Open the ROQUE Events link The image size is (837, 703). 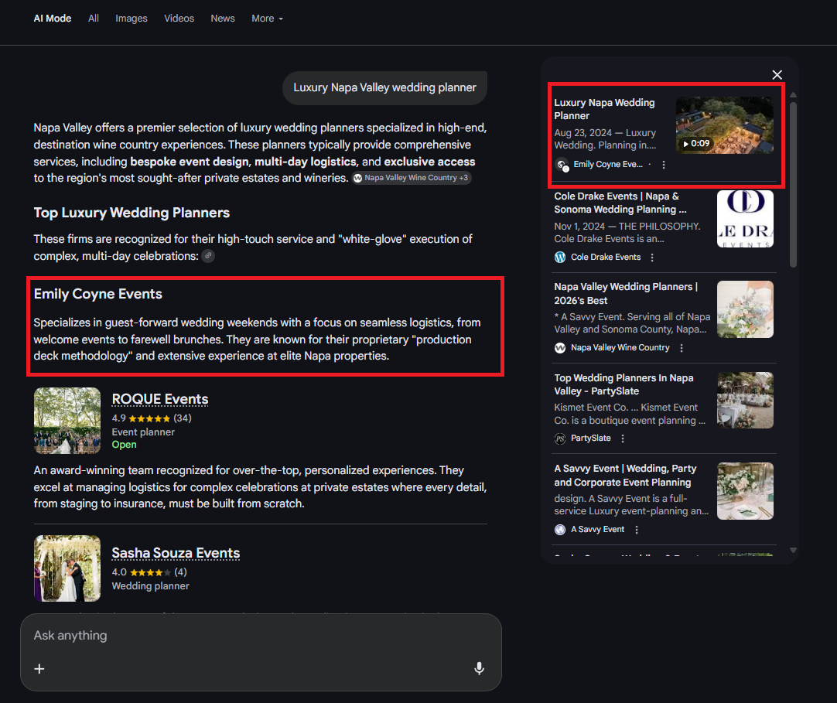click(x=159, y=399)
